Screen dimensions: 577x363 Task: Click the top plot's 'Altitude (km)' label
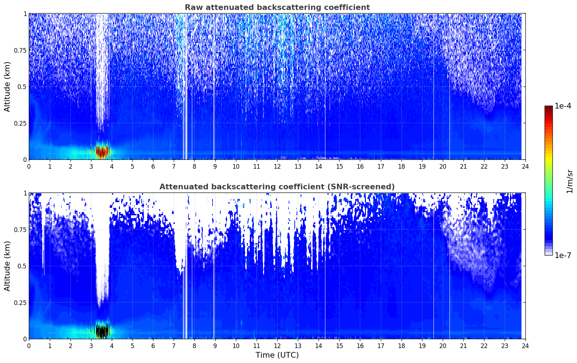coord(7,86)
